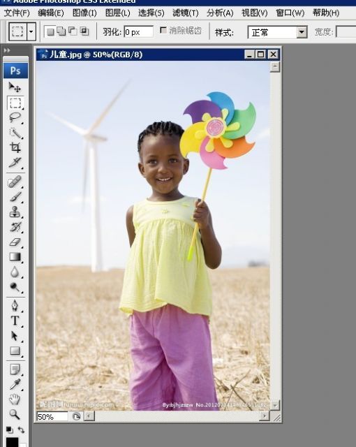Select the Brush tool
Viewport: 356px width, 447px height.
pyautogui.click(x=15, y=197)
